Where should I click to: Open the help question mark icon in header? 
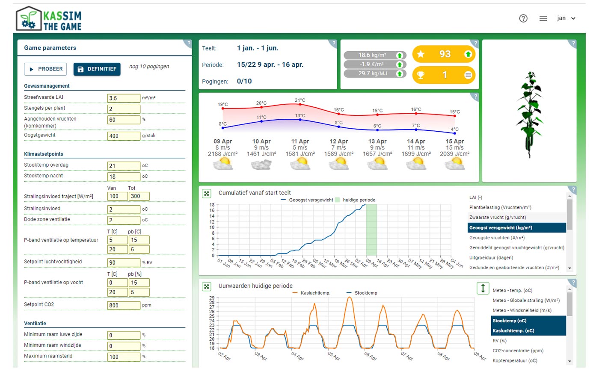(x=523, y=18)
